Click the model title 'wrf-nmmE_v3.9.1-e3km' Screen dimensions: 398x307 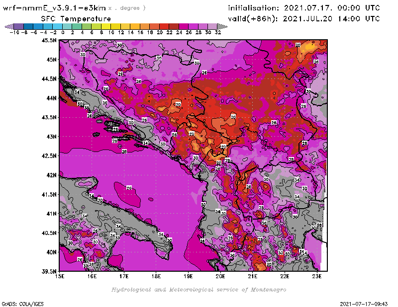tap(54, 8)
